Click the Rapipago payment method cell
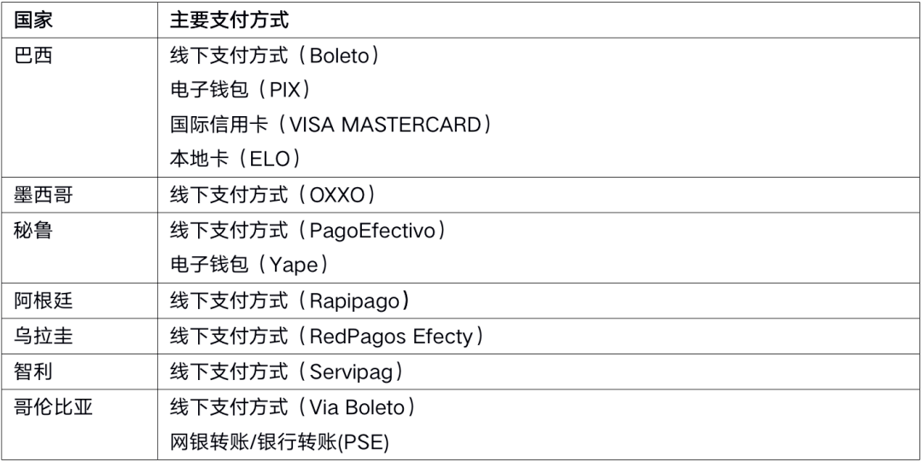The image size is (922, 462). [x=290, y=301]
